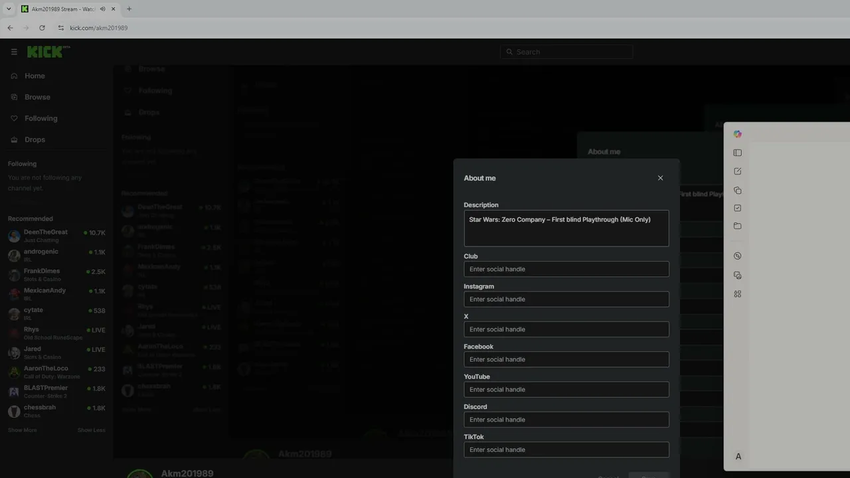Click the Copilot logo in side panel
The image size is (850, 478).
(x=738, y=134)
